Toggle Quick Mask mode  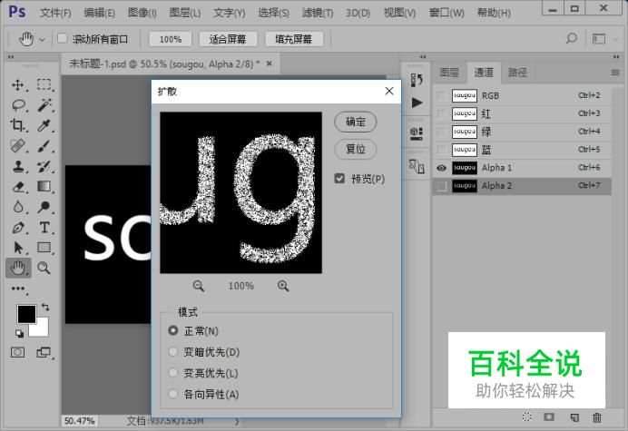pos(17,352)
